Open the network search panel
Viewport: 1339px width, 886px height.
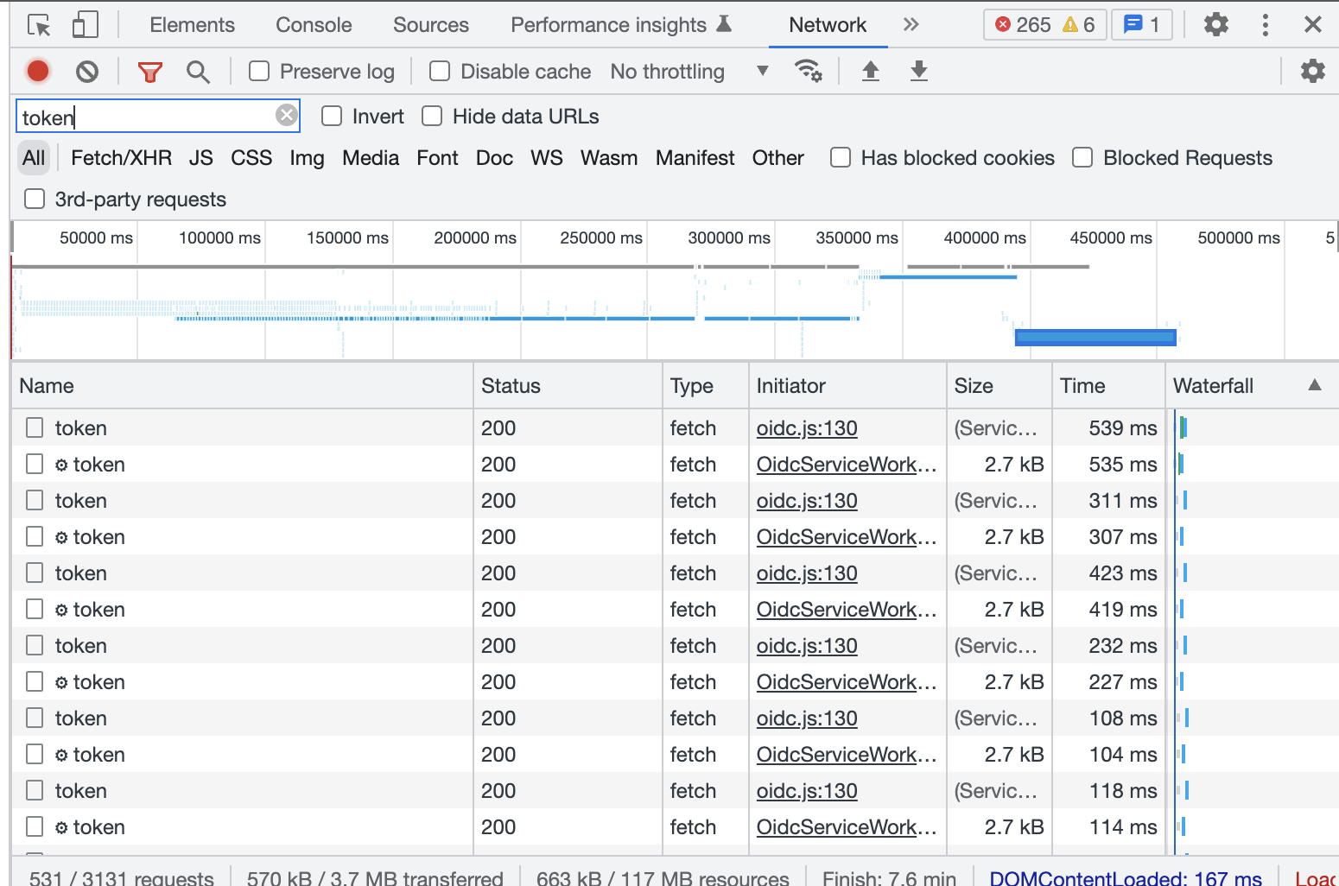[198, 71]
